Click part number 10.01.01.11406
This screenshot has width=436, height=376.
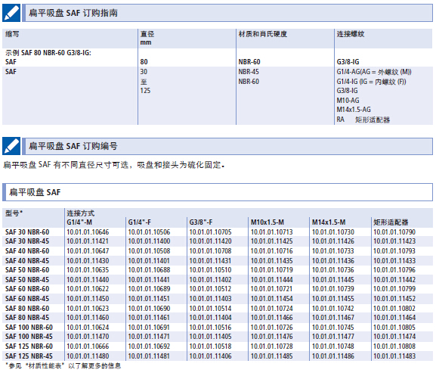[210, 356]
